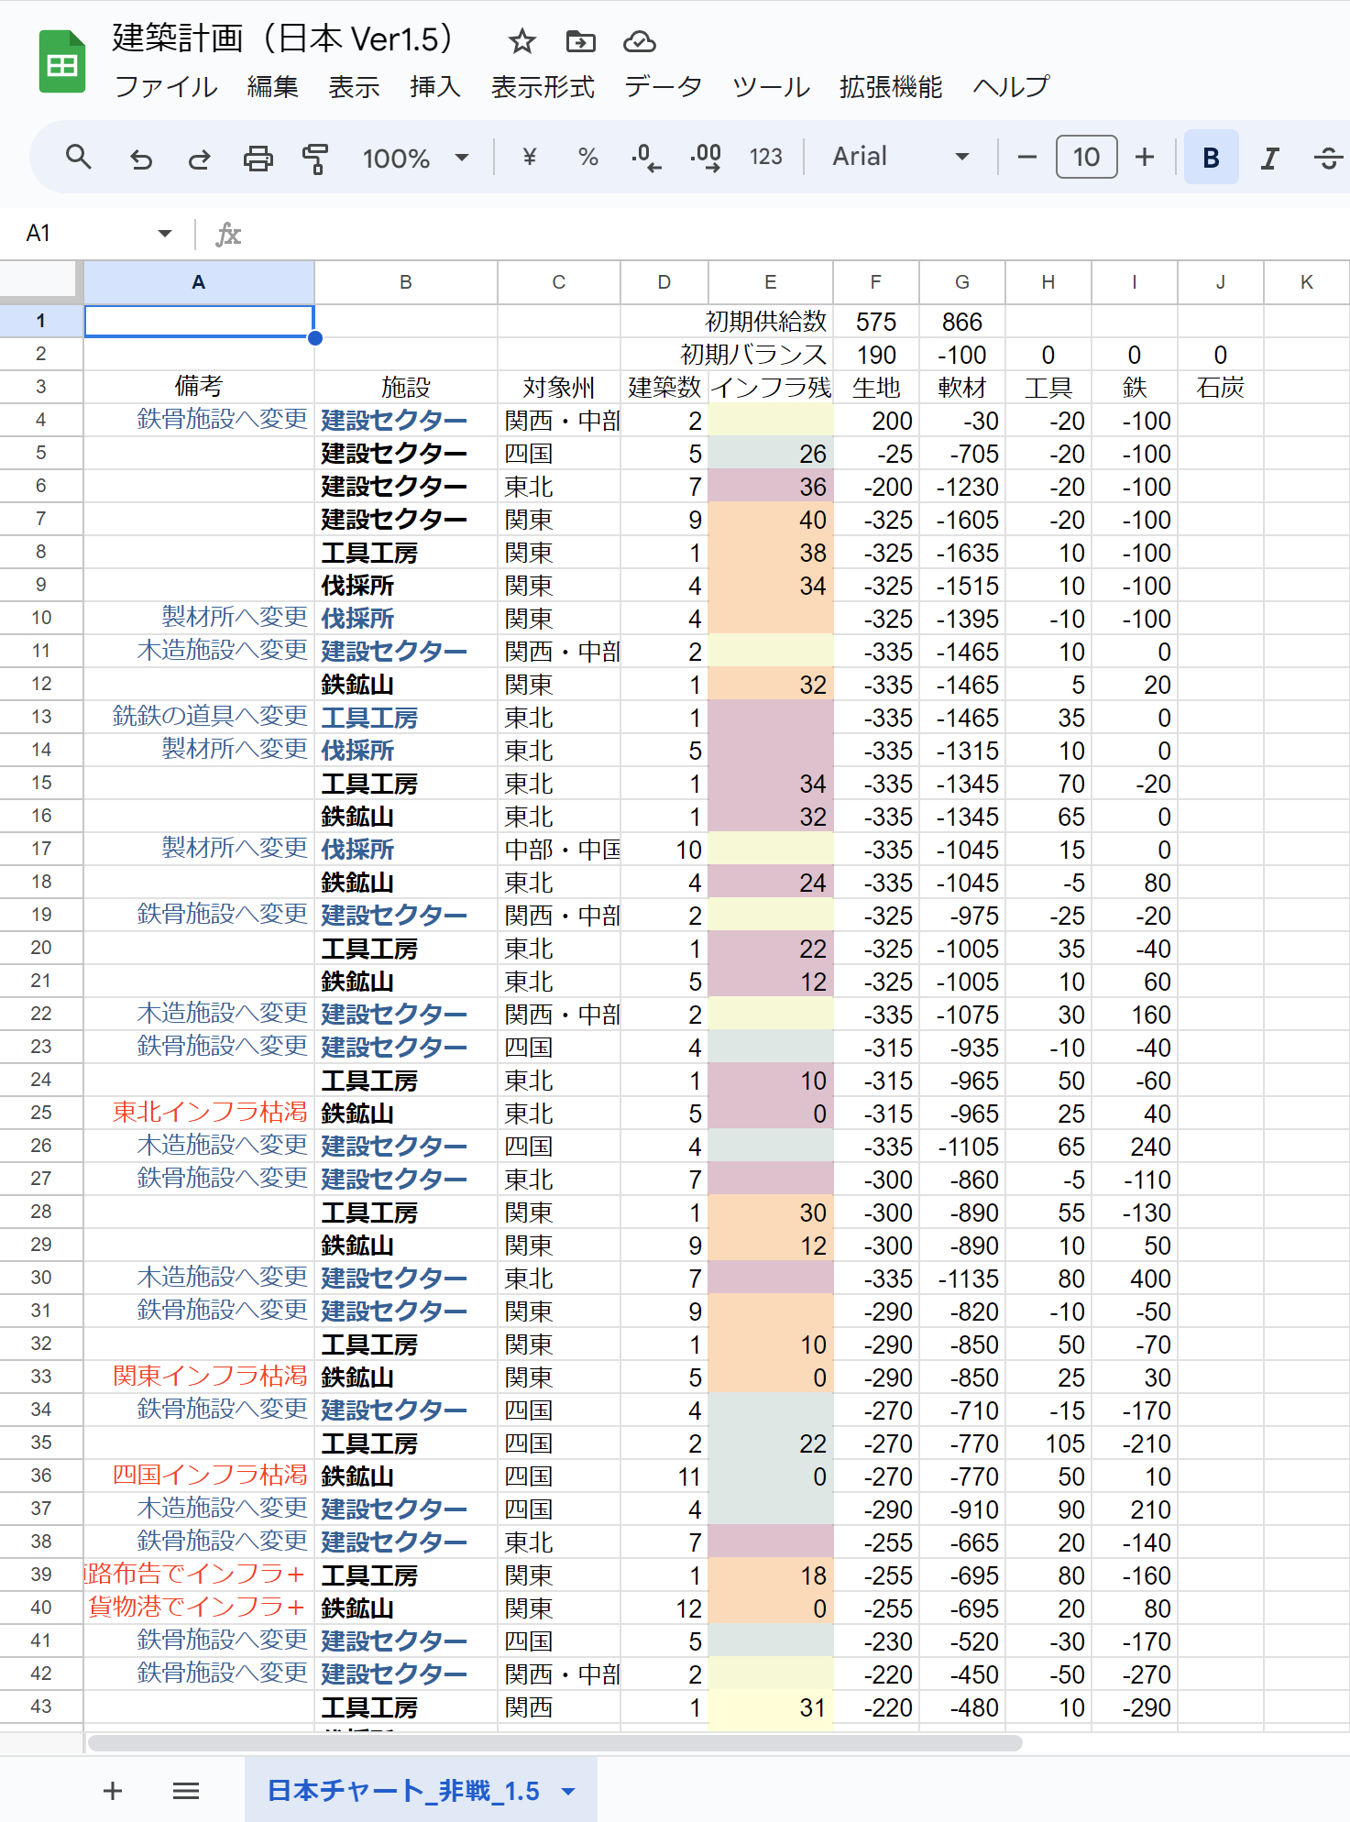Toggle italic formatting button
The image size is (1350, 1822).
1269,159
